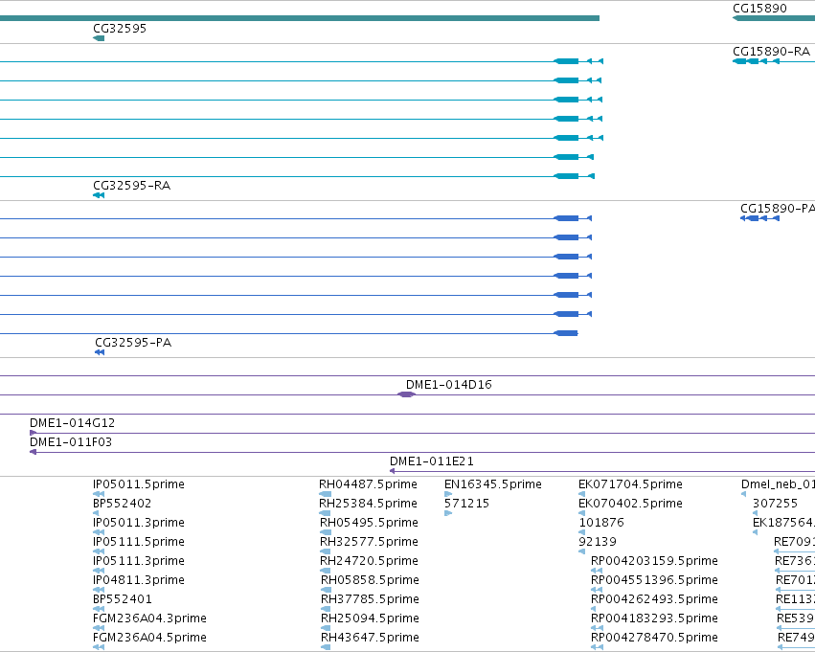This screenshot has width=815, height=652.
Task: Click the IP05111.3prime EST label
Action: click(x=139, y=561)
